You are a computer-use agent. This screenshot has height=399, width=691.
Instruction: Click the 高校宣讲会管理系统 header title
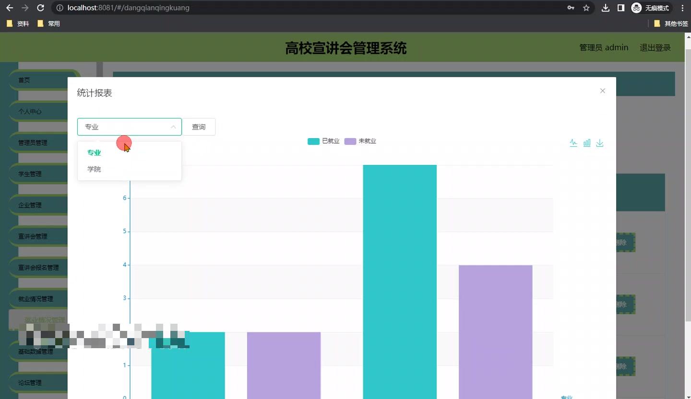[x=345, y=48]
